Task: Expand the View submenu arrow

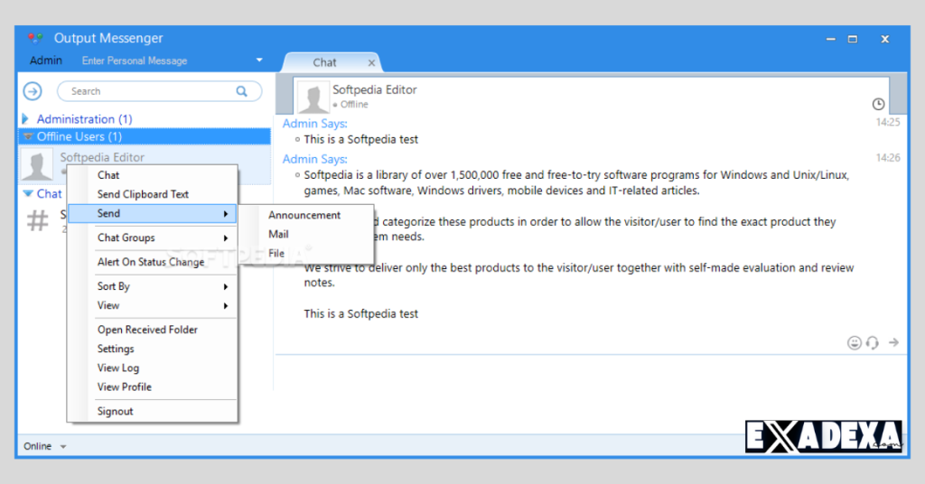Action: pos(226,306)
